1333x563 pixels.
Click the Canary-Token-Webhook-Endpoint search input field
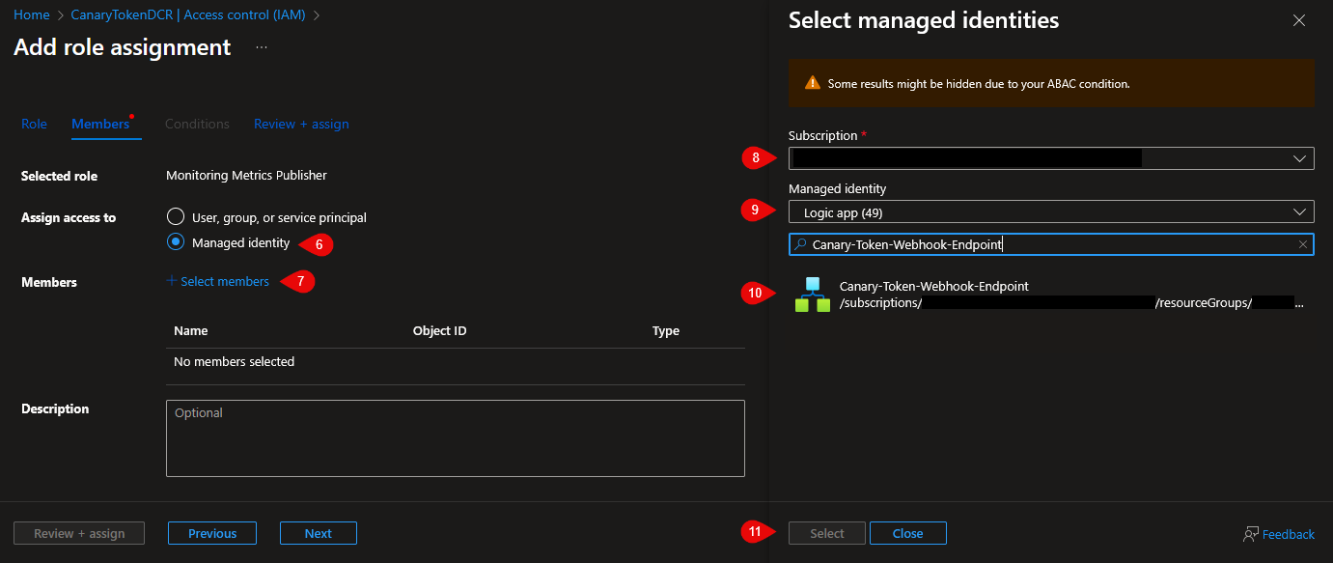click(x=1051, y=245)
